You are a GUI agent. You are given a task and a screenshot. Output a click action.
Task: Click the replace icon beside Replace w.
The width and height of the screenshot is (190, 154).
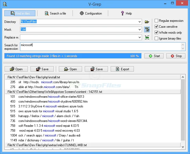click(147, 37)
